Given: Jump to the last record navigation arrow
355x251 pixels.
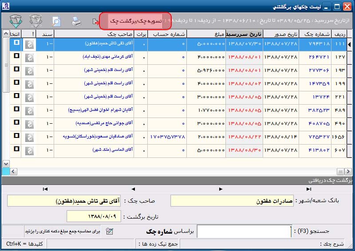Looking at the screenshot, I should pyautogui.click(x=309, y=189).
